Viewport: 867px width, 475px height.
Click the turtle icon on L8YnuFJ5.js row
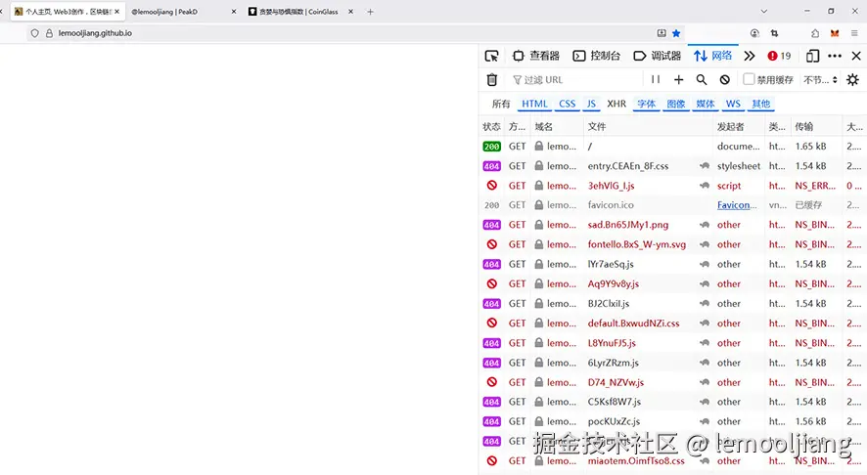pyautogui.click(x=705, y=343)
